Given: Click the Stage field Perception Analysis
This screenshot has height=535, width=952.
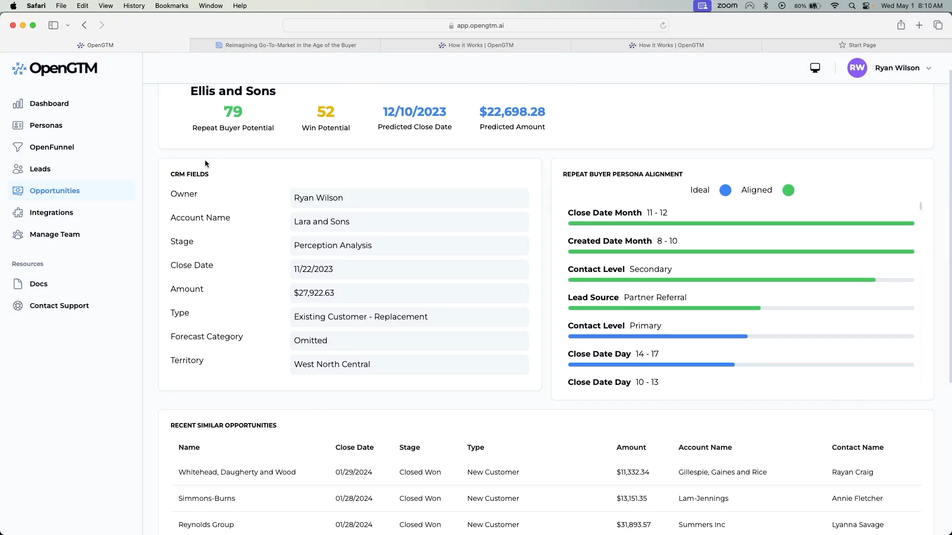Looking at the screenshot, I should 409,246.
